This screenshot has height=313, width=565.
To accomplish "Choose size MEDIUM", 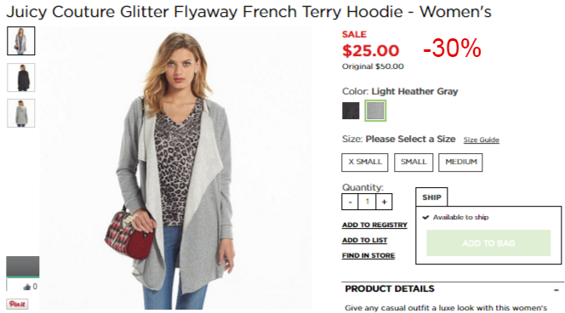I will [460, 162].
